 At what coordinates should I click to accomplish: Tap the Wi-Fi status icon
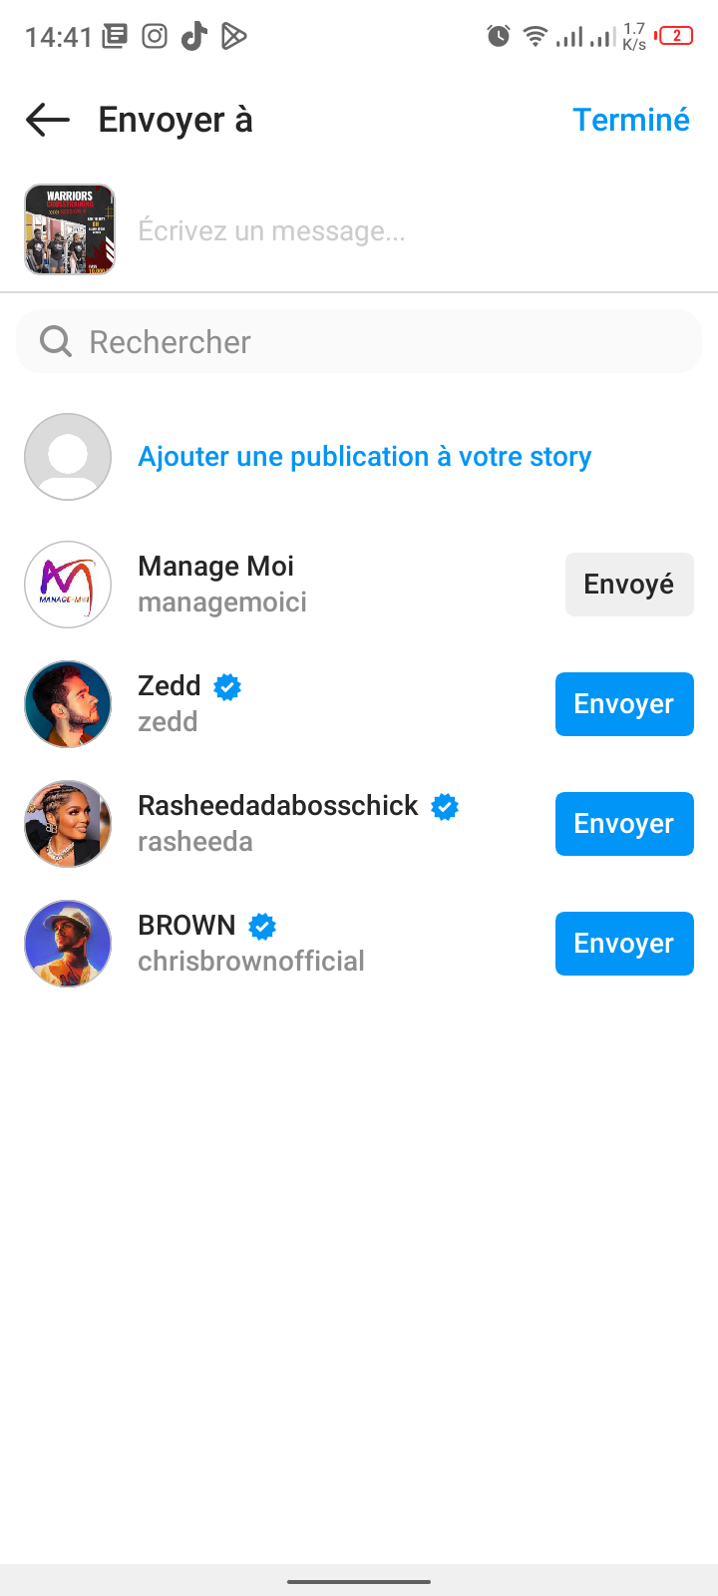536,37
